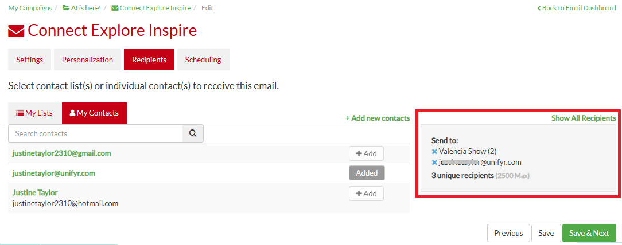The height and width of the screenshot is (245, 622).
Task: Click the Save & Next button
Action: 589,233
